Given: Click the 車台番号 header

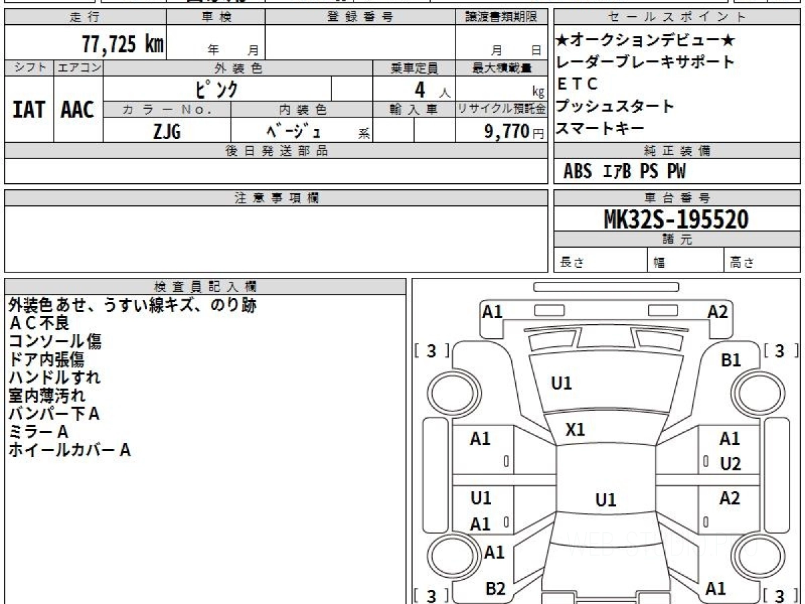Looking at the screenshot, I should 677,198.
